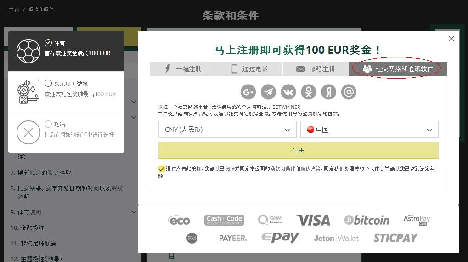
Task: Click the VISA payment logo
Action: click(x=313, y=221)
